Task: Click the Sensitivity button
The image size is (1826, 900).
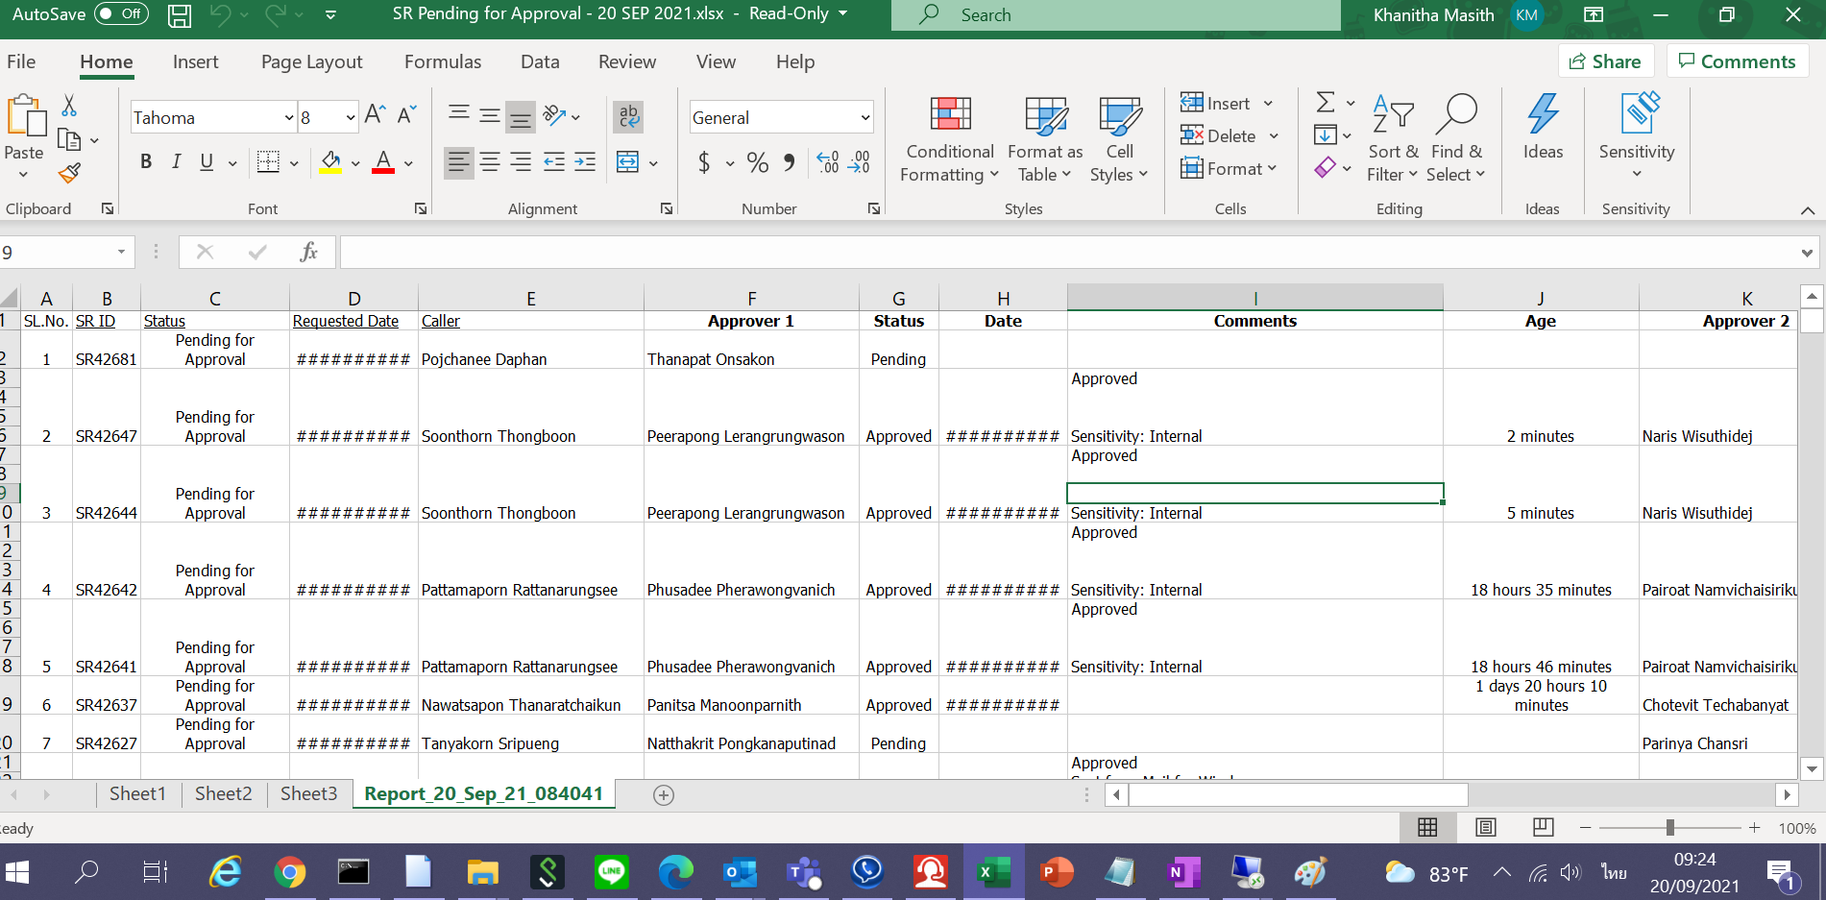Action: [1636, 135]
